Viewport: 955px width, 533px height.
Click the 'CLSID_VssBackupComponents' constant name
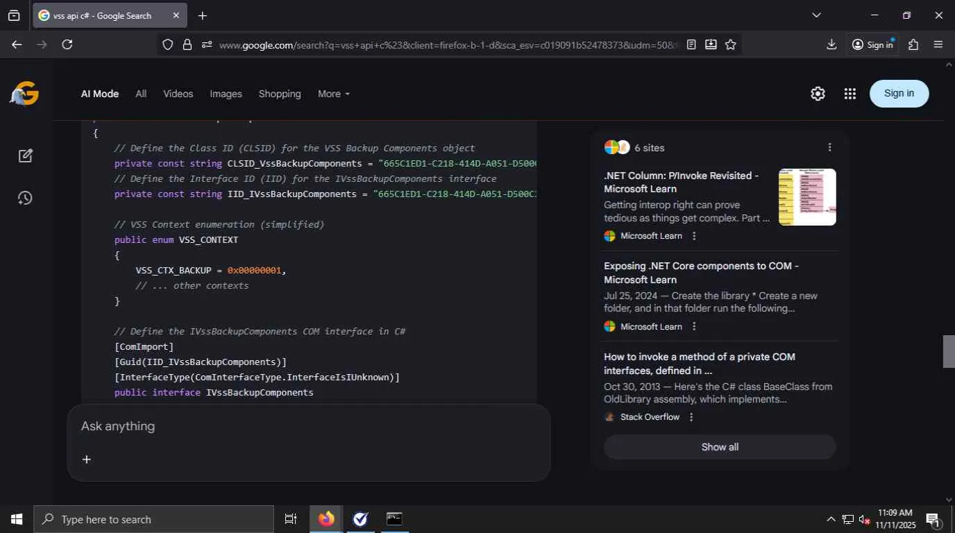tap(295, 163)
